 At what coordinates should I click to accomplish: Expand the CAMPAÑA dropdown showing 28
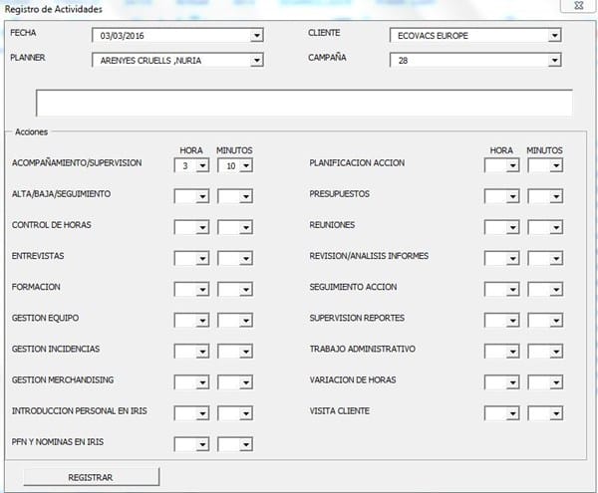tap(555, 60)
